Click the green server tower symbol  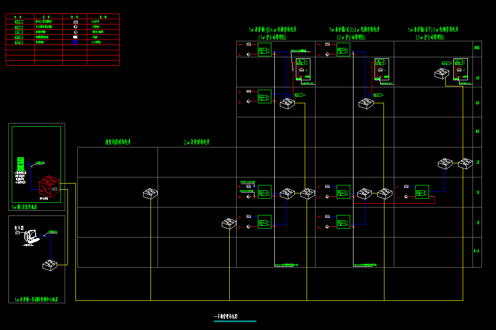[x=20, y=164]
